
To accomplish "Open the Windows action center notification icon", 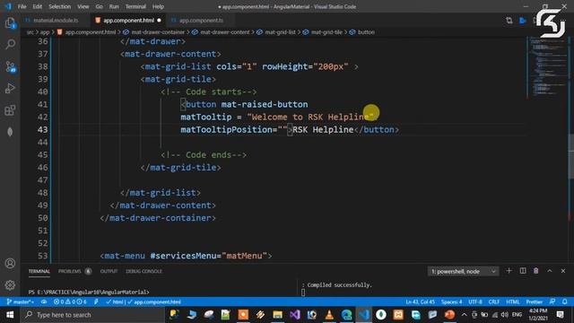I will click(560, 315).
